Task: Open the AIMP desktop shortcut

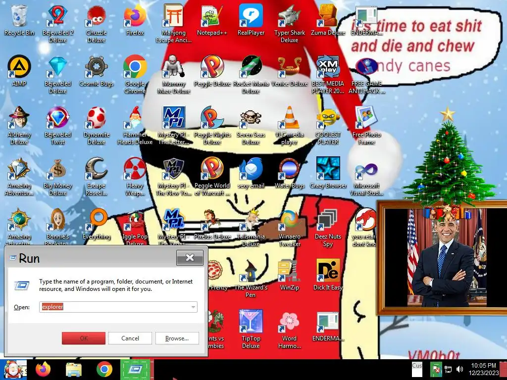Action: [19, 71]
